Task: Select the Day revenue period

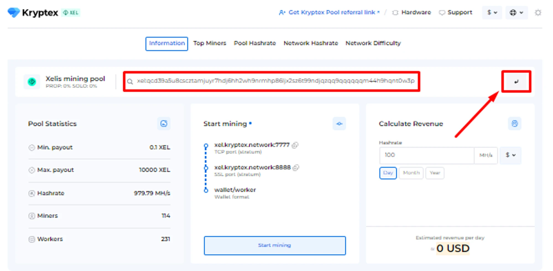Action: [388, 173]
